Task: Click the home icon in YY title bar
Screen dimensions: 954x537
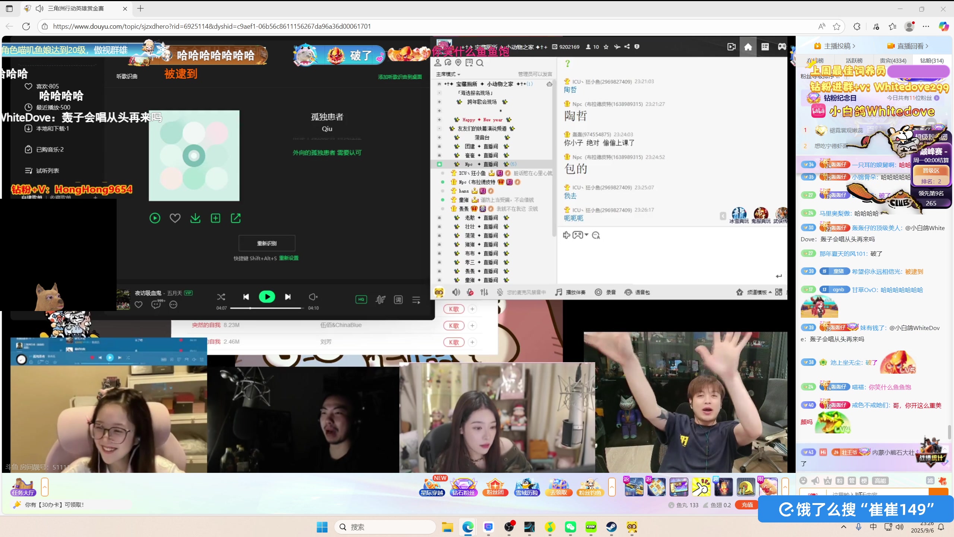Action: (748, 47)
